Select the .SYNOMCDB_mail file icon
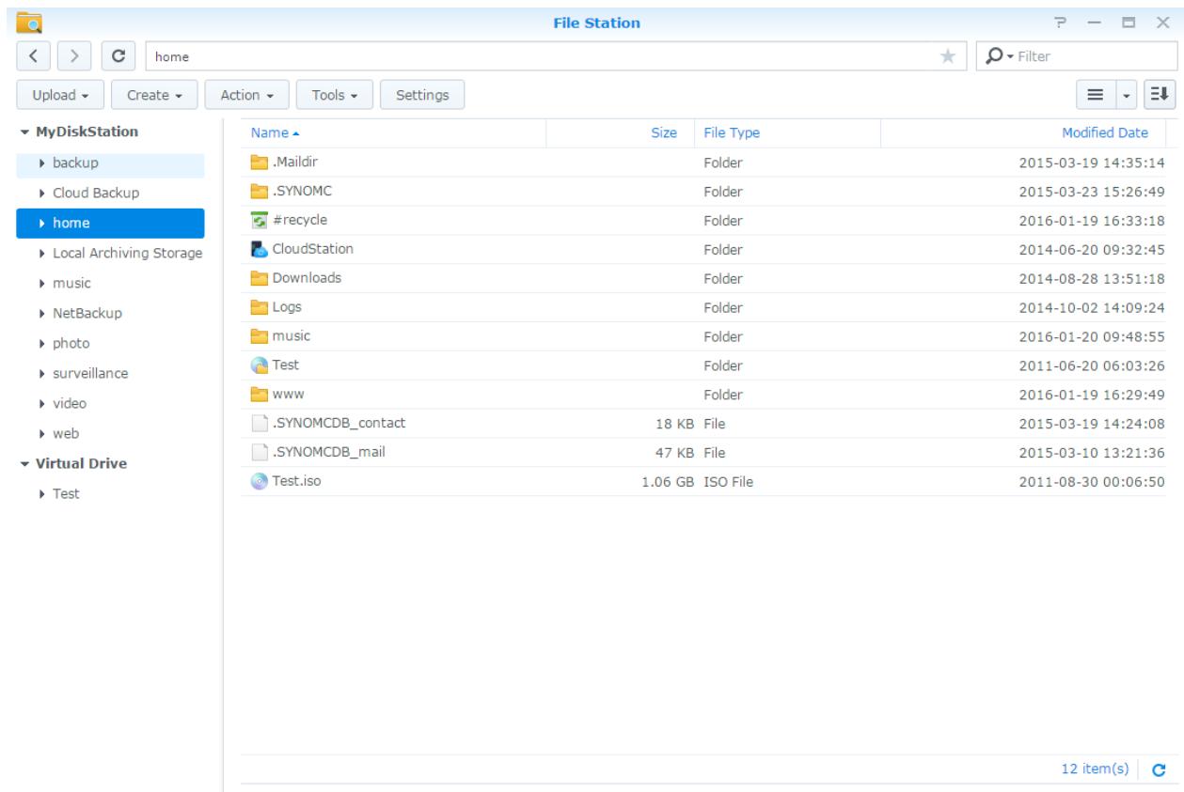 click(260, 454)
